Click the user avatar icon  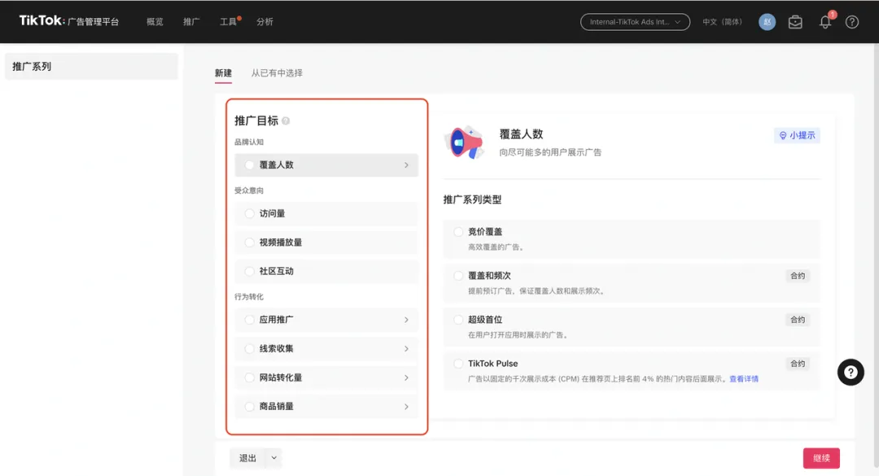tap(767, 22)
